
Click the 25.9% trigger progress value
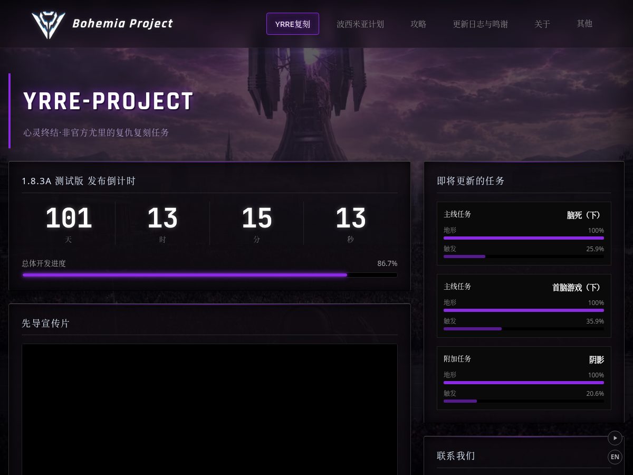(x=595, y=249)
